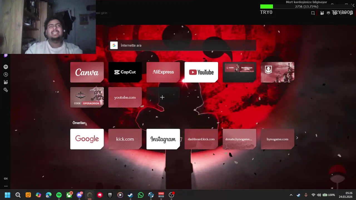
Task: Click the Internette ara search field
Action: coord(183,45)
